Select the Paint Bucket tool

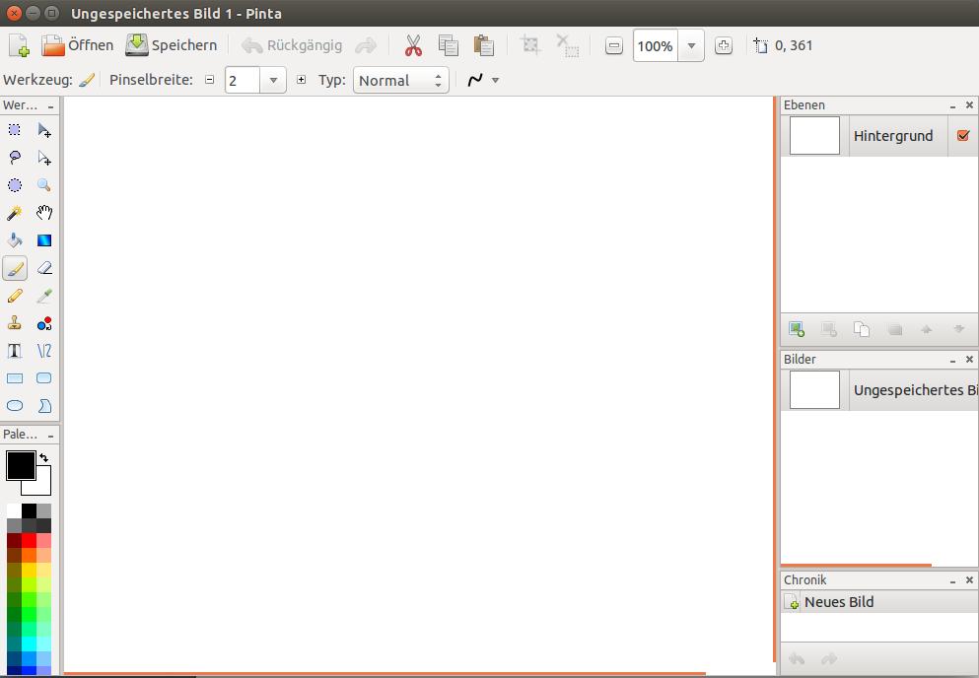click(15, 240)
